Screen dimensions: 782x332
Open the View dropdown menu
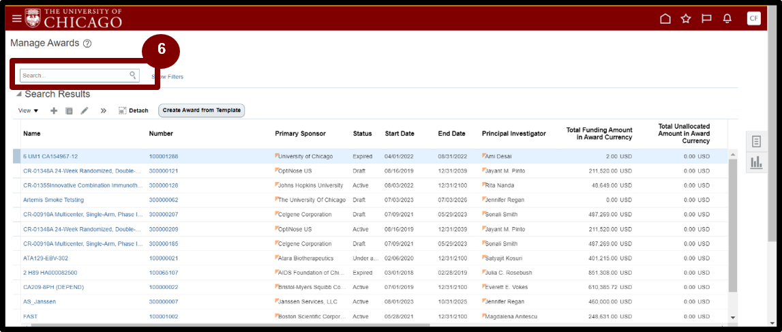28,110
